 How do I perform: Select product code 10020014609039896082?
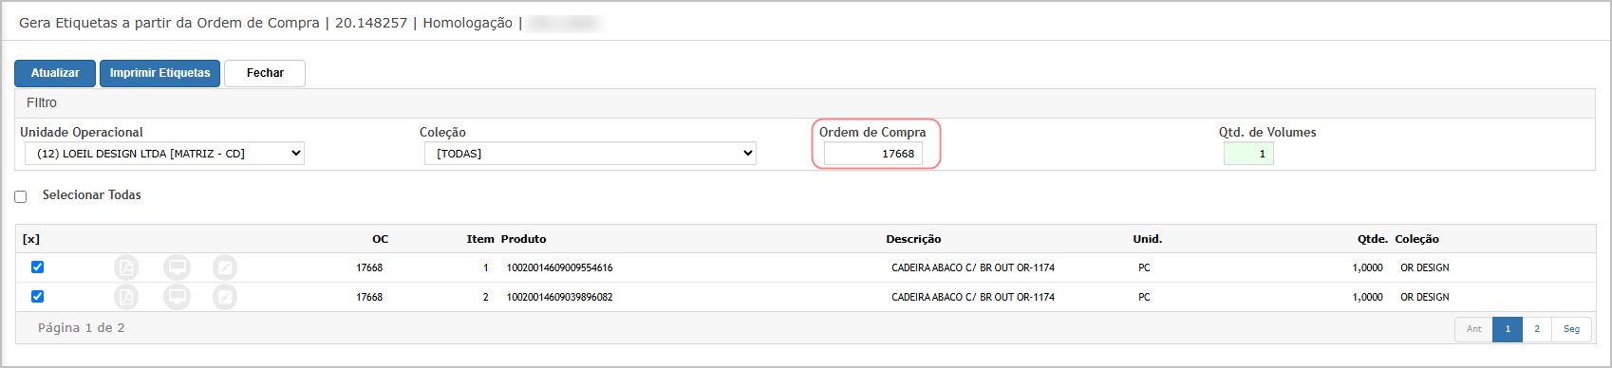(559, 297)
